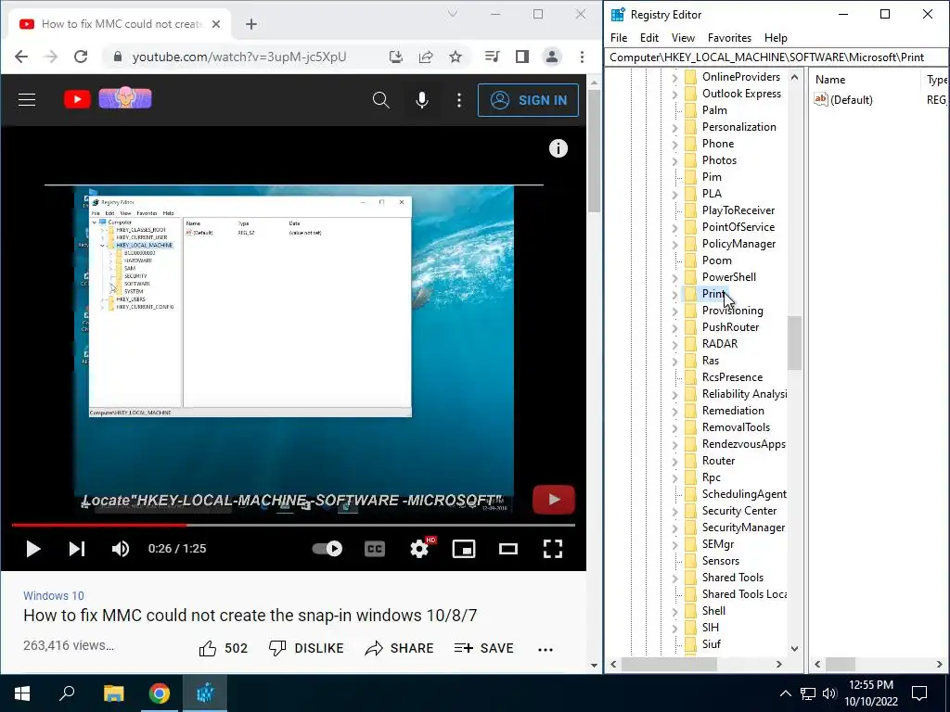
Task: Open Registry Editor Favorites menu
Action: point(729,37)
